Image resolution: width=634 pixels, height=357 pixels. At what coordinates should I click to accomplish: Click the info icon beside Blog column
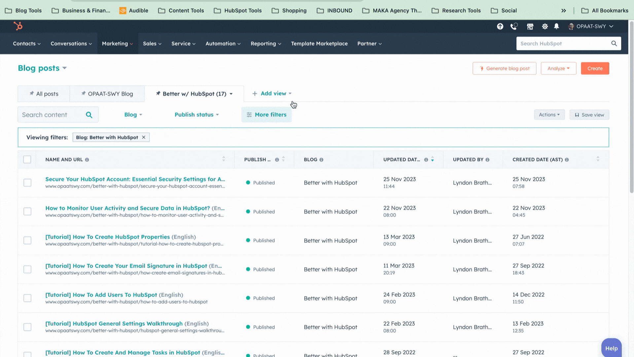coord(321,160)
